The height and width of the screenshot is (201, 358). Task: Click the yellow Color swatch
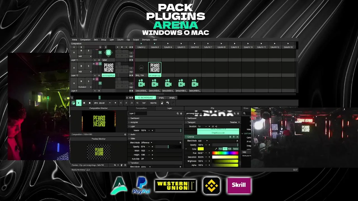point(201,149)
